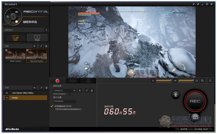217x134 pixels.
Task: Click the small button beside 3840x2160@60p
Action: pos(70,94)
